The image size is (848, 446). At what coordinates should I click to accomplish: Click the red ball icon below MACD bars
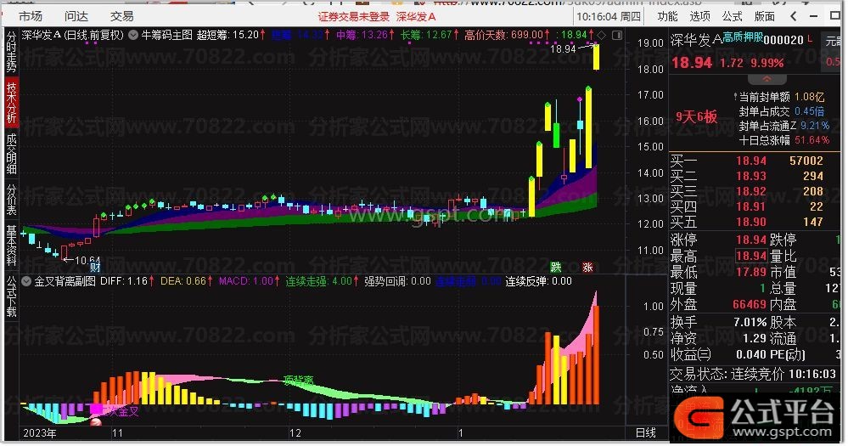click(96, 423)
